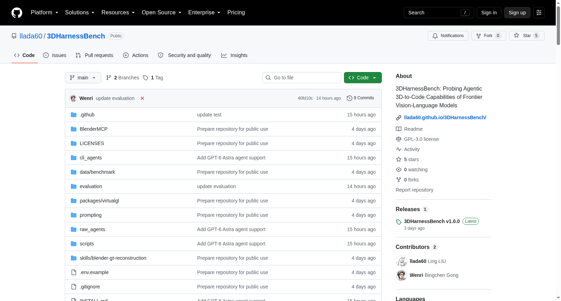Open the 9 Commits link
This screenshot has width=561, height=301.
(x=360, y=98)
